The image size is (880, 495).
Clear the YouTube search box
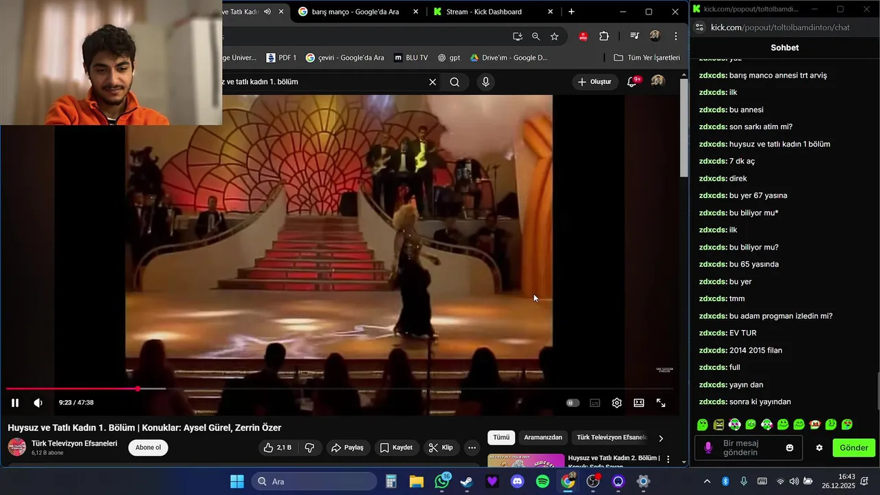click(x=432, y=82)
